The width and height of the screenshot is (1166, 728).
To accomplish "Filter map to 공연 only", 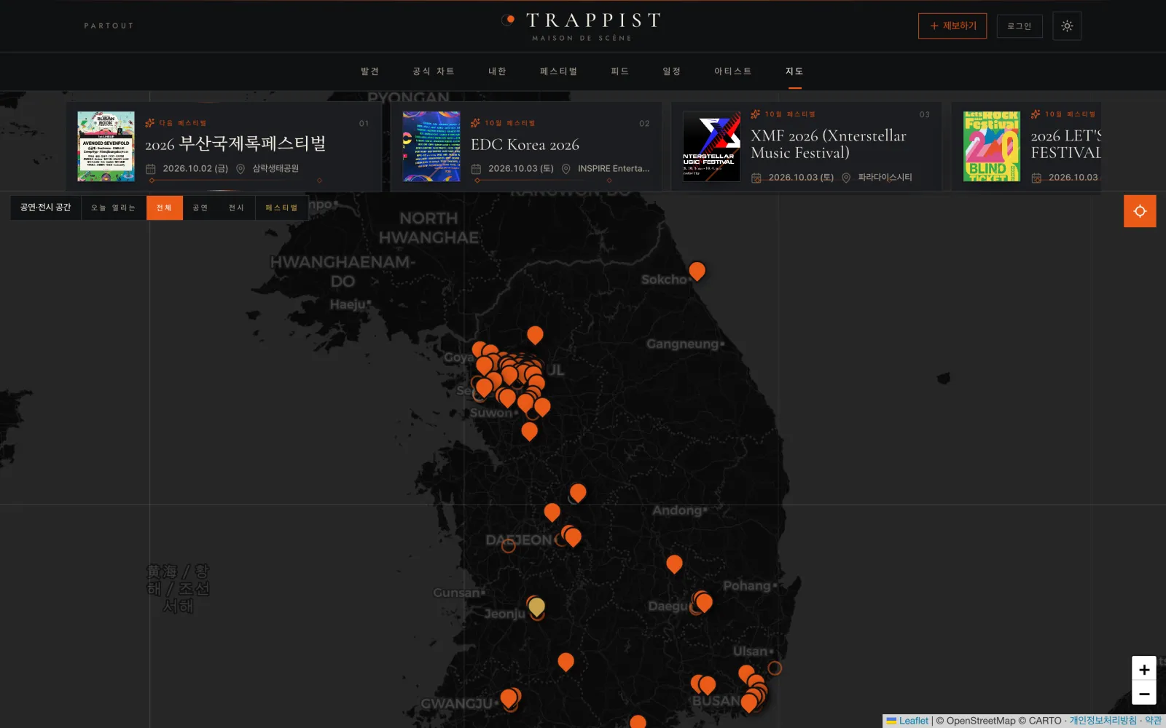I will [200, 207].
